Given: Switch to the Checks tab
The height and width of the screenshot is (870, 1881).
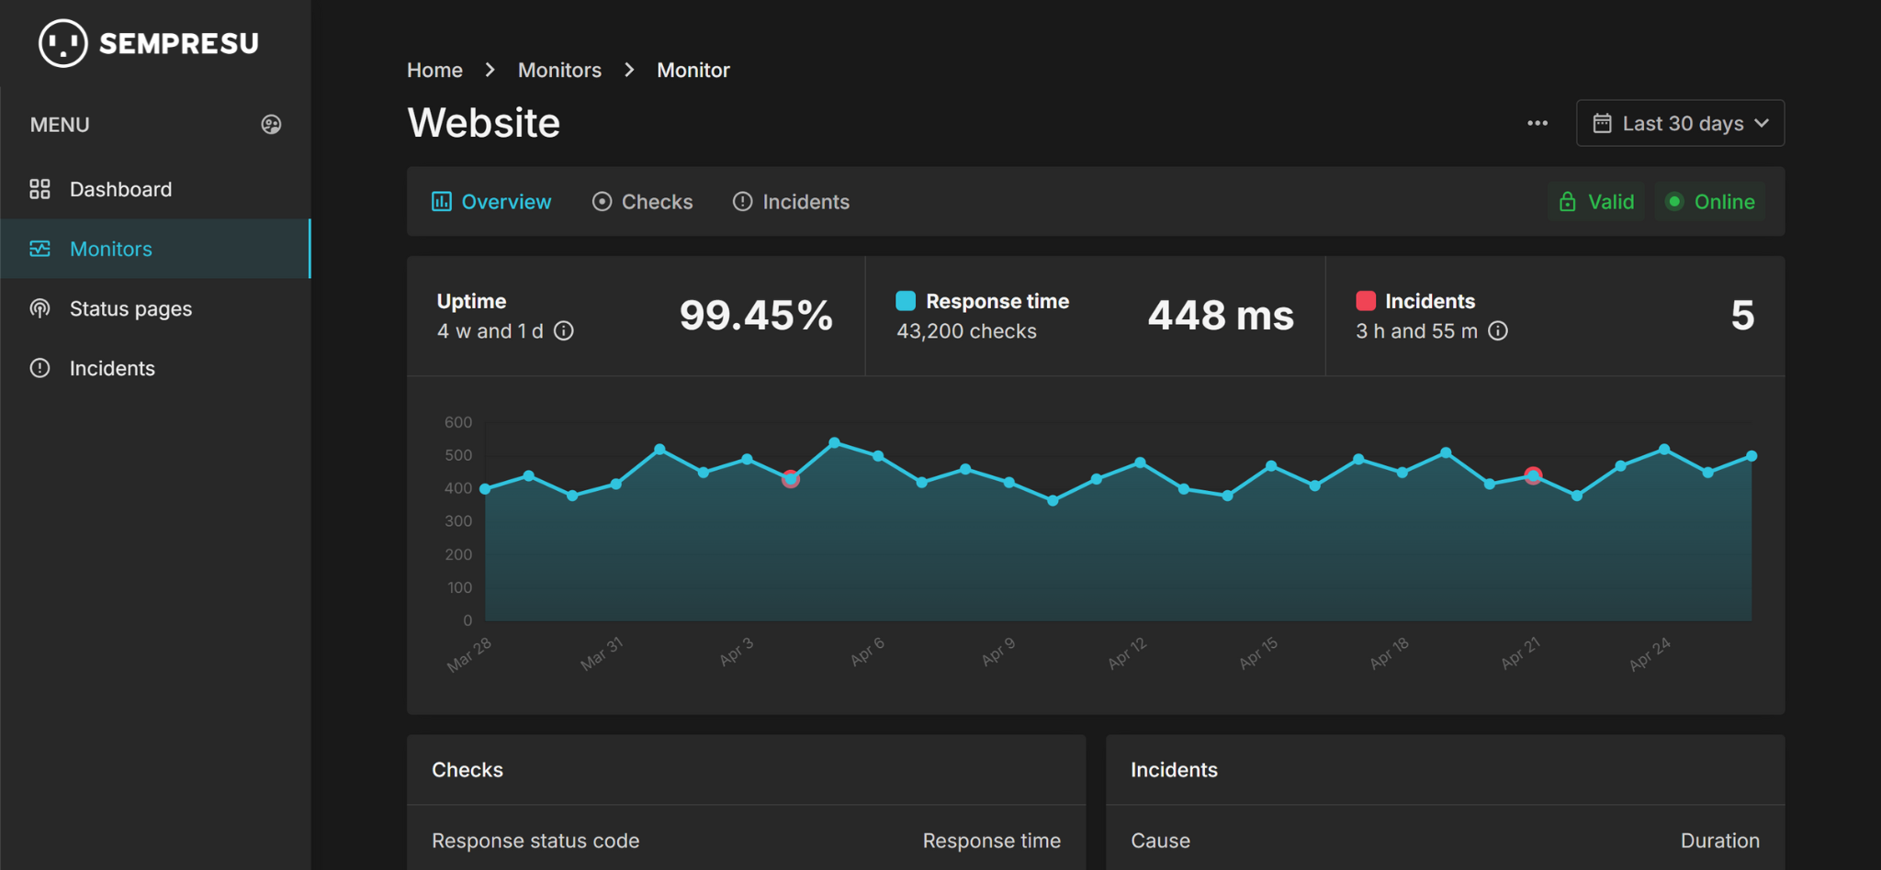Looking at the screenshot, I should coord(643,202).
